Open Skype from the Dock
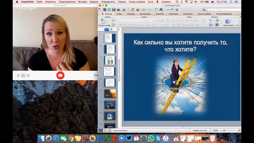This screenshot has height=143, width=254. click(158, 139)
